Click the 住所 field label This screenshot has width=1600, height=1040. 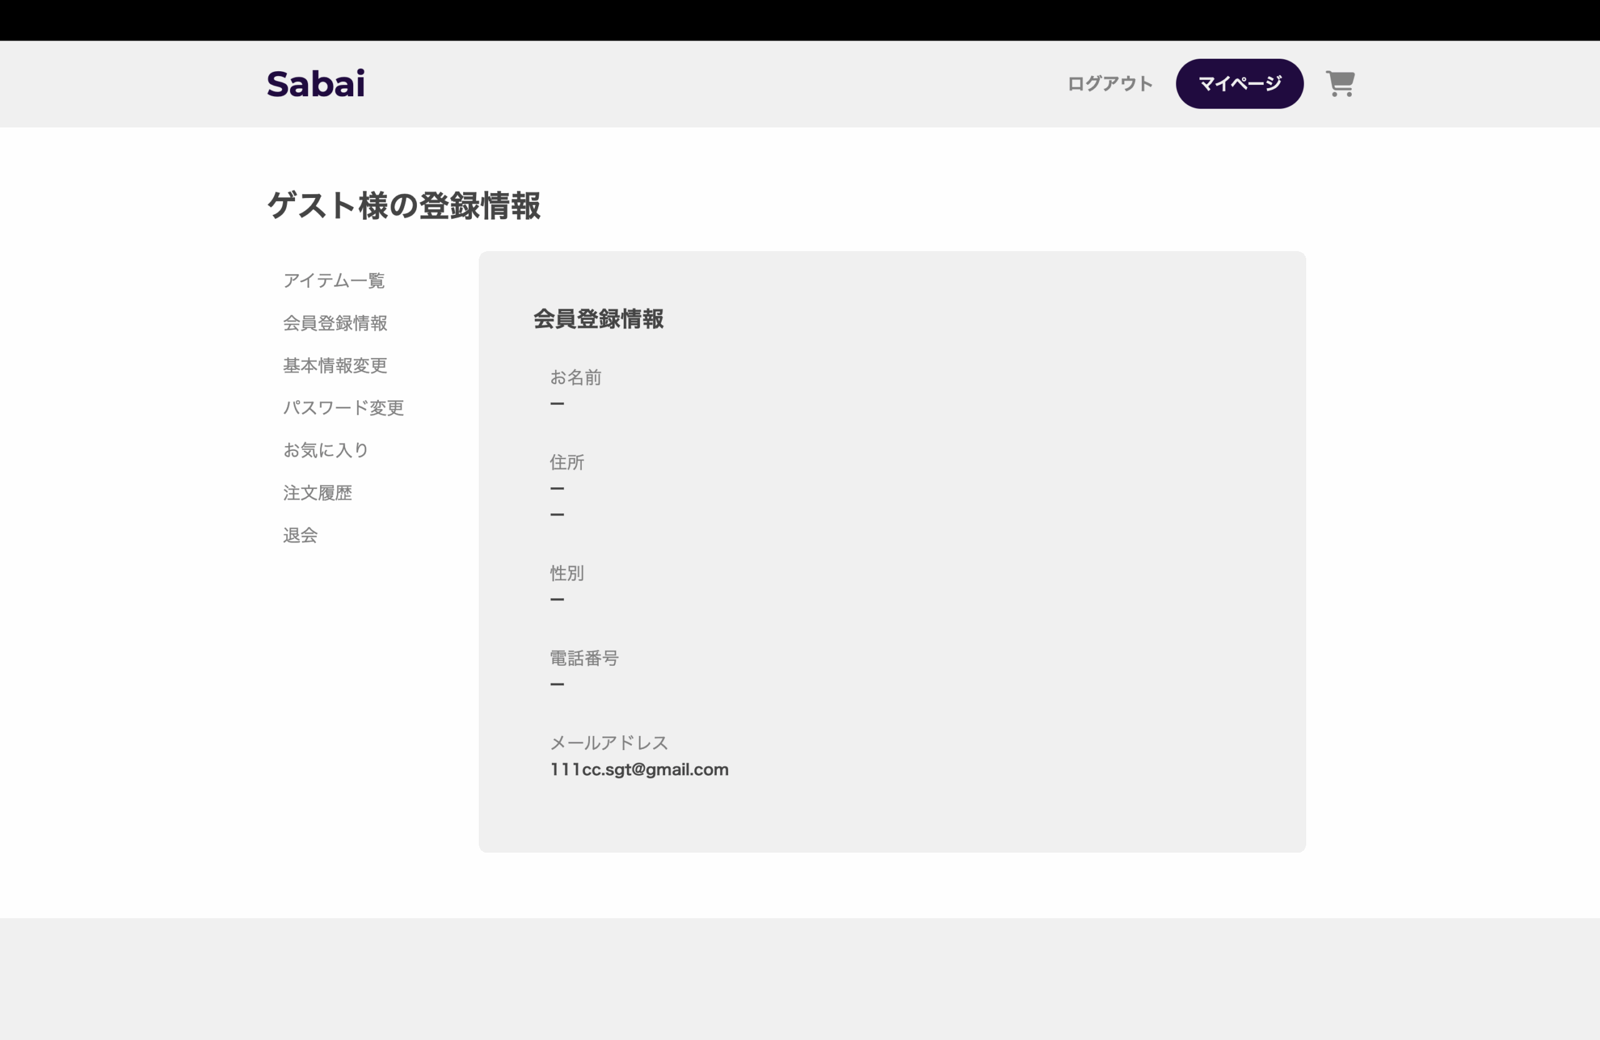(567, 462)
